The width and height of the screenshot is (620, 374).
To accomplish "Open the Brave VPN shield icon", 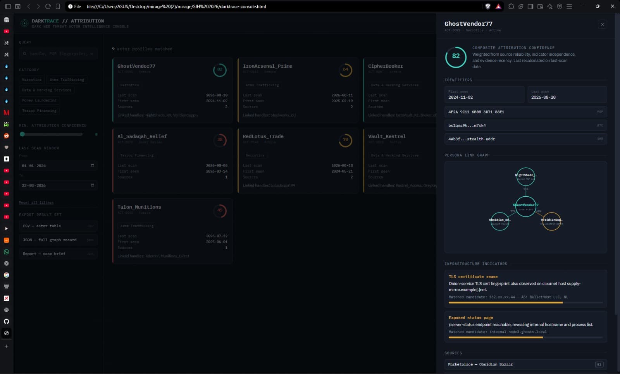I will point(560,7).
